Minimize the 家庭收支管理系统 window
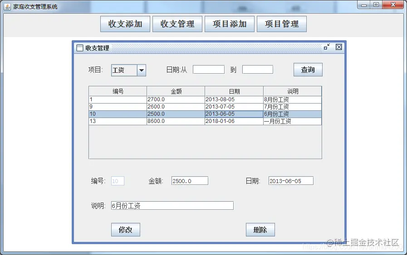This screenshot has height=255, width=407. (364, 5)
